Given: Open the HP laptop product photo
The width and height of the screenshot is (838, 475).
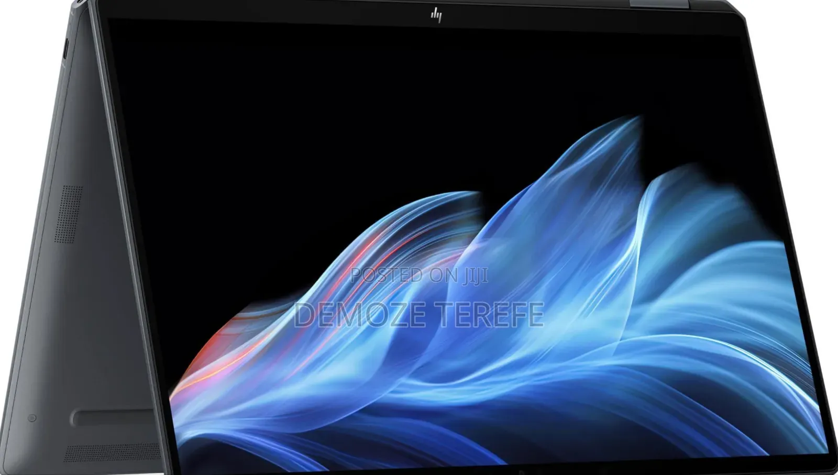Looking at the screenshot, I should tap(419, 238).
